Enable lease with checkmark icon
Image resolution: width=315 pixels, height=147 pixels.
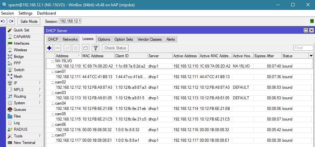point(67,48)
